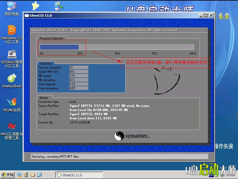238x179 pixels.
Task: Open the monitor with paintbrush desktop icon
Action: [x=58, y=6]
